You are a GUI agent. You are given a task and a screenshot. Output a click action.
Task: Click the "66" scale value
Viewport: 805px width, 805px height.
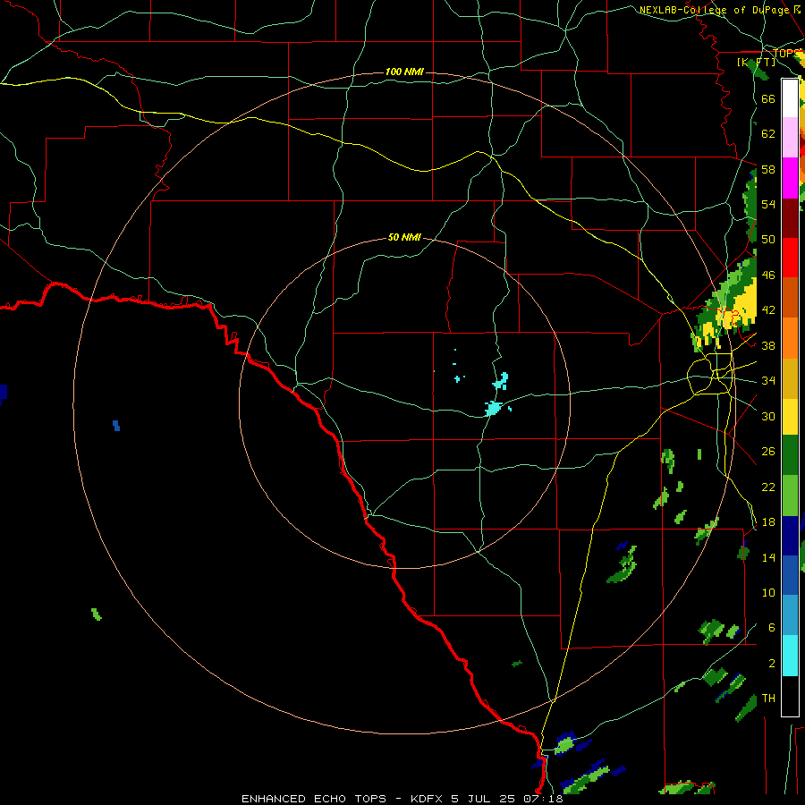coord(768,98)
